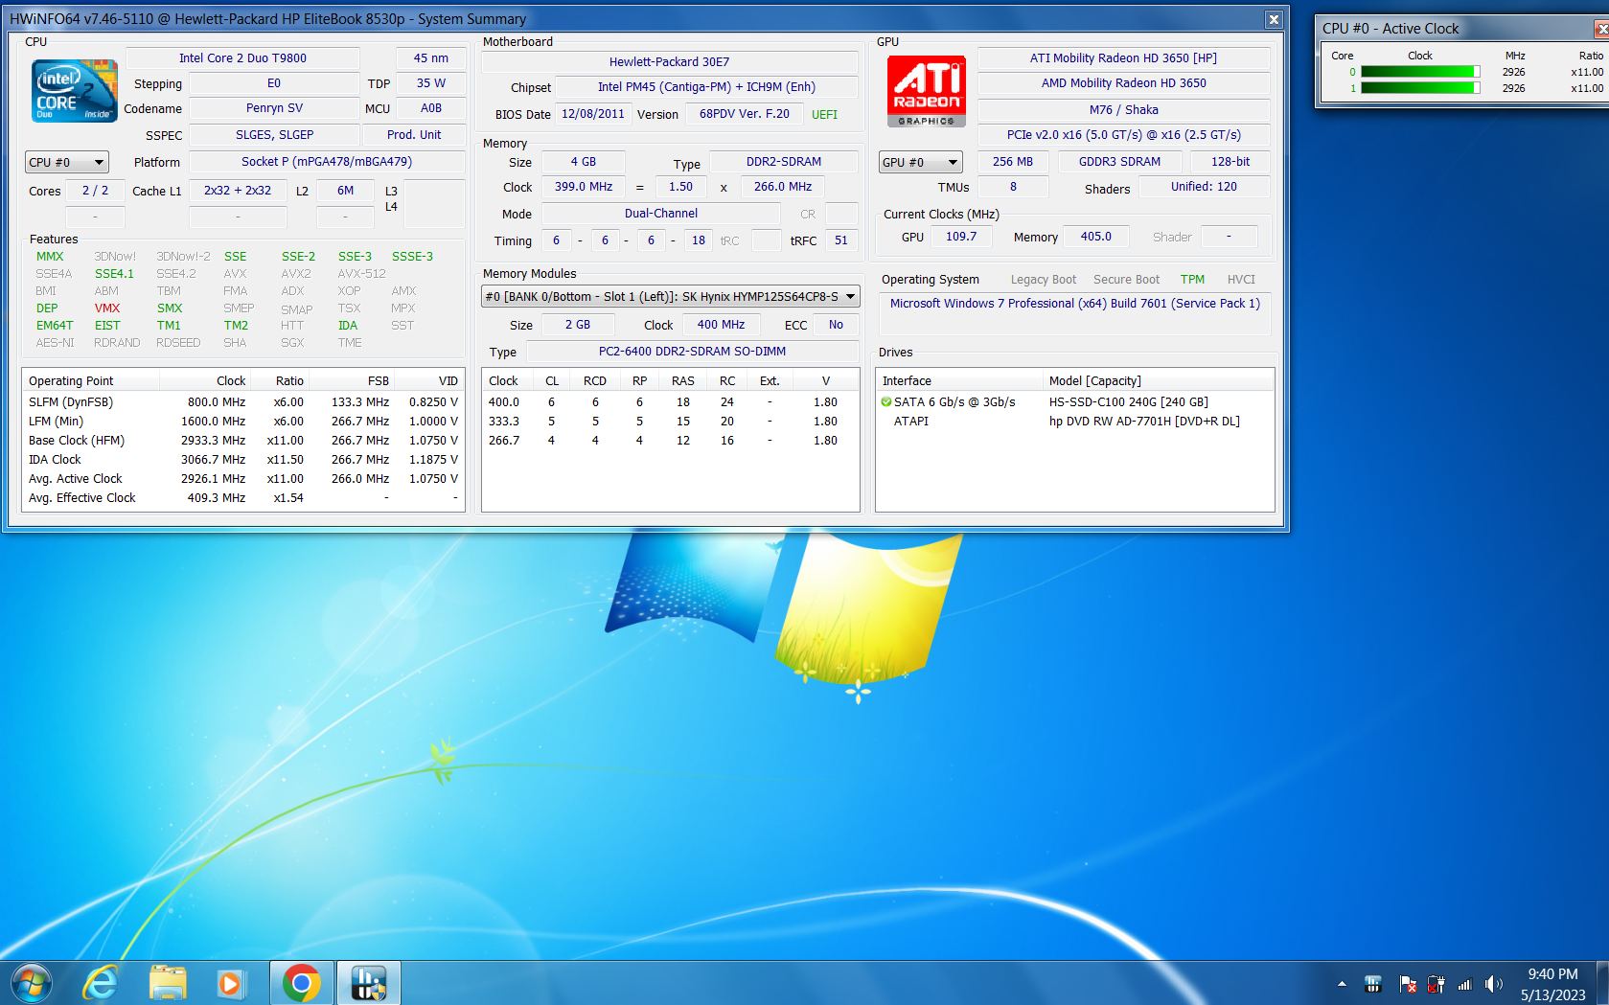Click Core 1 clock progress bar
The height and width of the screenshot is (1005, 1609).
(1420, 88)
